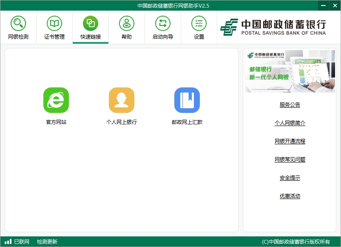View the 安全提示 security tips page
Image resolution: width=341 pixels, height=247 pixels.
click(290, 178)
